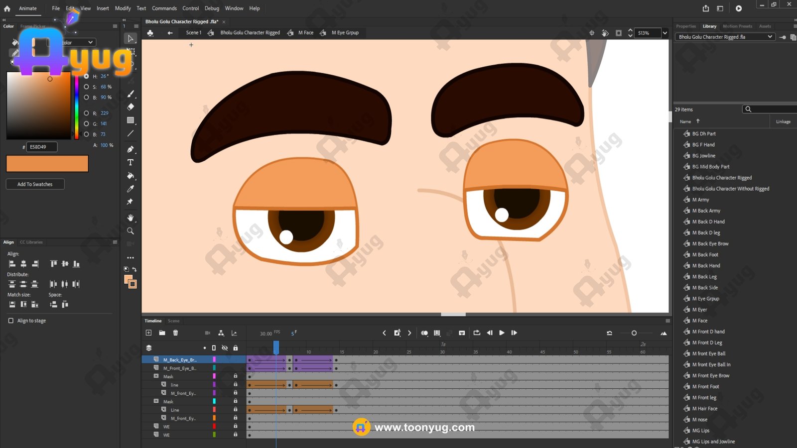Play the timeline animation

(x=502, y=333)
